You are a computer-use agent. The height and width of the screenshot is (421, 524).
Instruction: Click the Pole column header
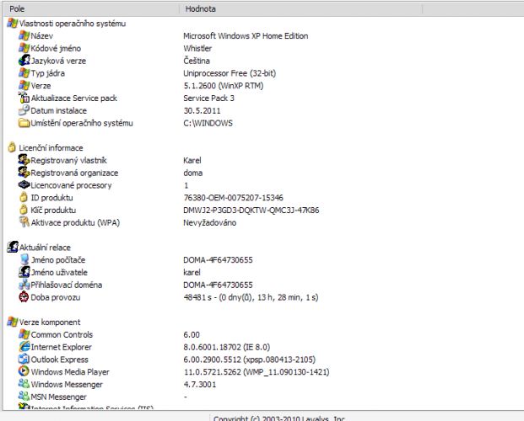coord(91,8)
